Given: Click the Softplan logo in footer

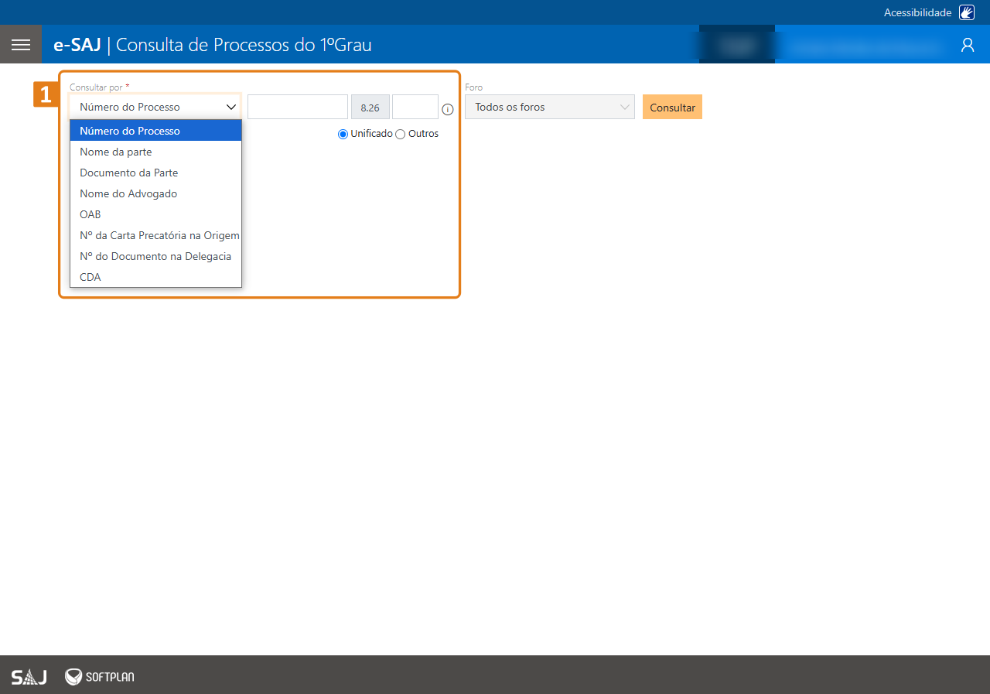Looking at the screenshot, I should pos(100,677).
